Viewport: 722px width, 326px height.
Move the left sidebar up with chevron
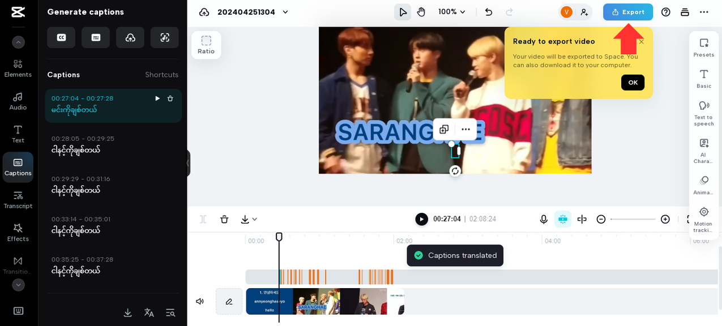[x=18, y=42]
